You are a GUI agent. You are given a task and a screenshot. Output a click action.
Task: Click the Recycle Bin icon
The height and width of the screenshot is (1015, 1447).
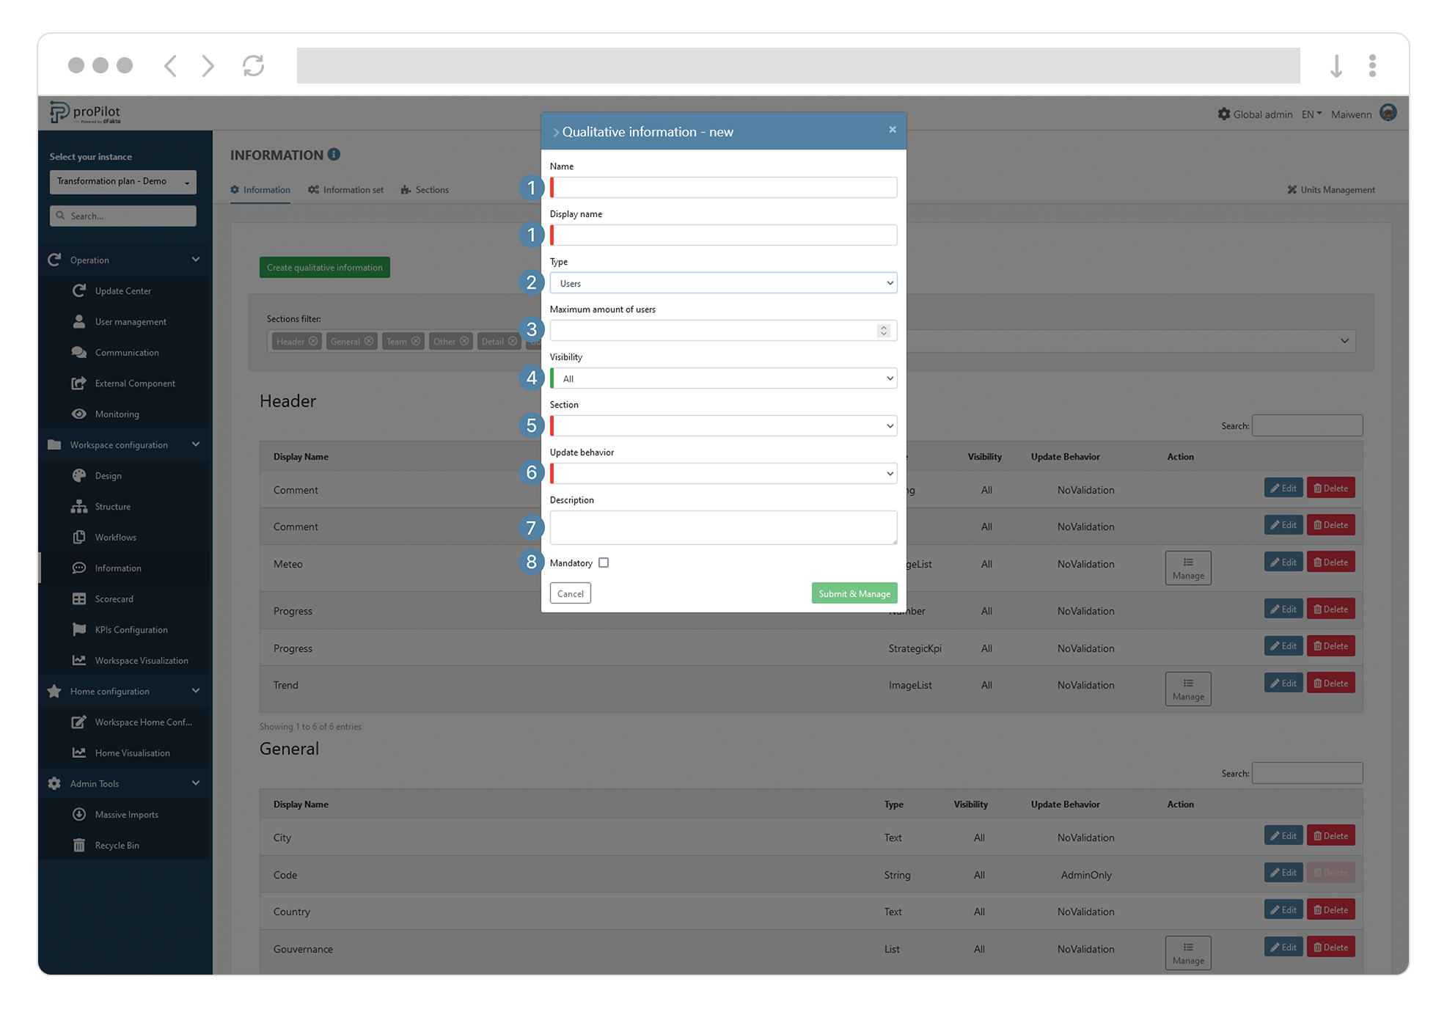click(79, 845)
